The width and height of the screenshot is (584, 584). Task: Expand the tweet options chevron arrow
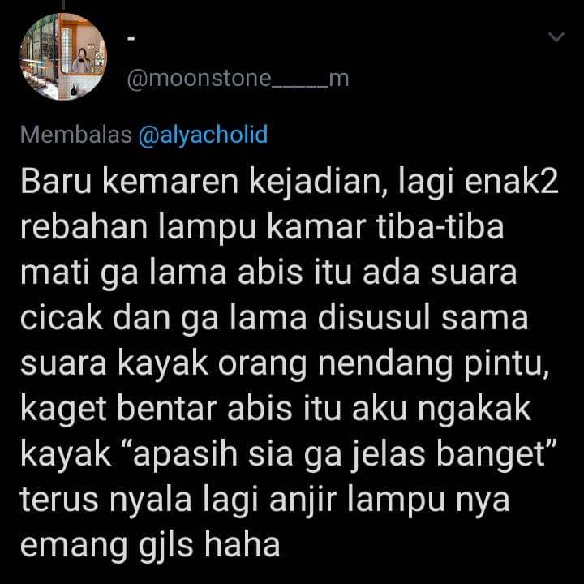[556, 36]
